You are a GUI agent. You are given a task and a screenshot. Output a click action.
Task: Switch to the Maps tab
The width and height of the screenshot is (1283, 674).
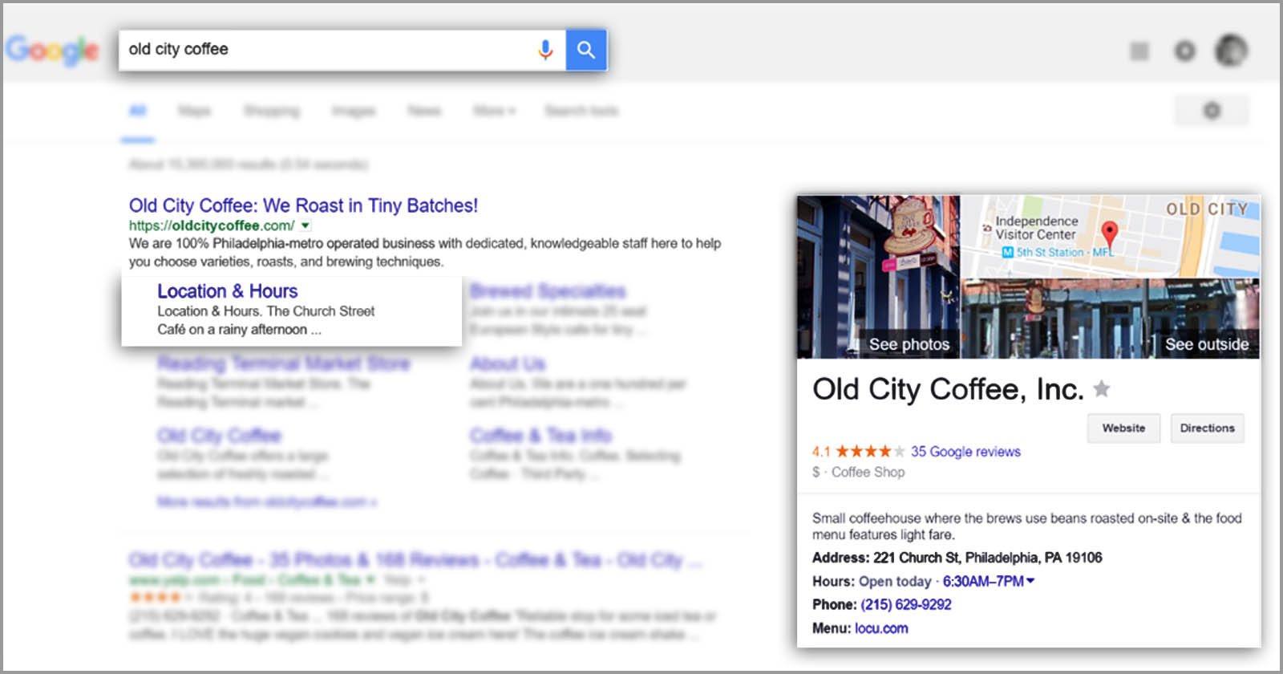pos(194,111)
